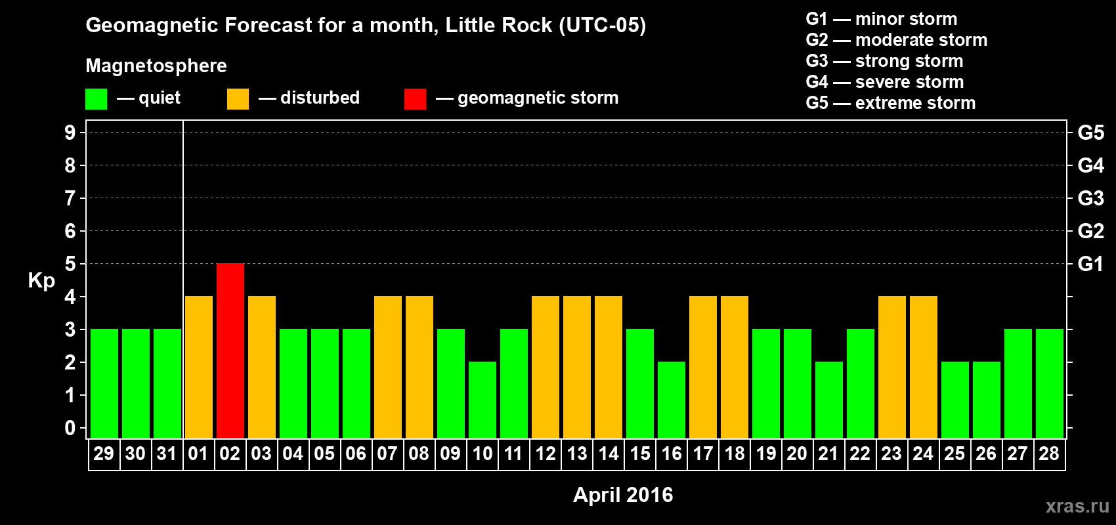
Task: Click the 'G1 — minor storm' legend text
Action: (x=882, y=19)
